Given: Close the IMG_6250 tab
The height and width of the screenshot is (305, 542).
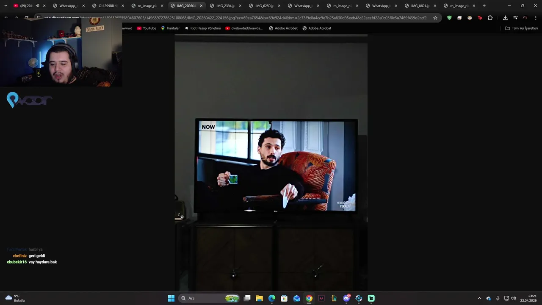Looking at the screenshot, I should [x=279, y=6].
